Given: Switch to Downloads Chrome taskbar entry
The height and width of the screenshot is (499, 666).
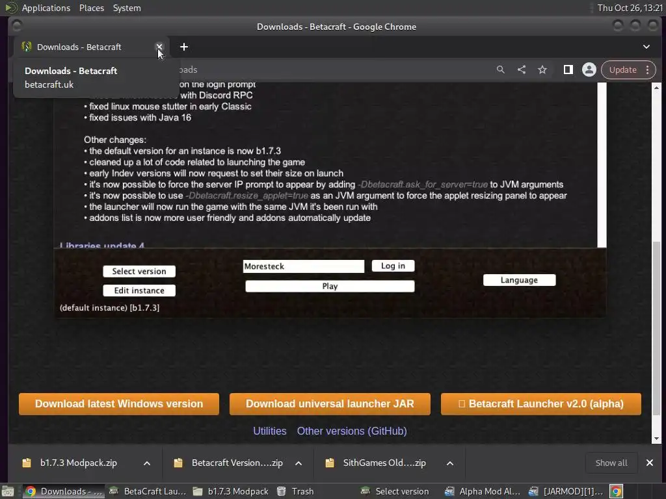Looking at the screenshot, I should (64, 491).
